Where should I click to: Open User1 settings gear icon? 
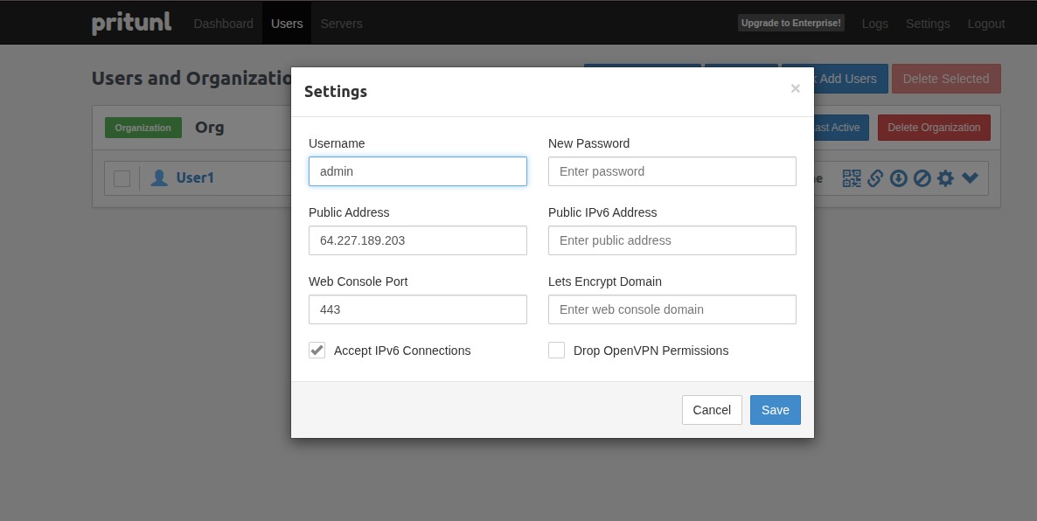click(x=945, y=178)
